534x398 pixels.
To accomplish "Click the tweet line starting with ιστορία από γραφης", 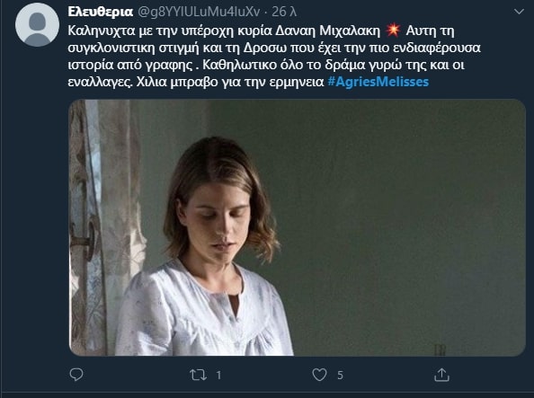I will pyautogui.click(x=266, y=65).
